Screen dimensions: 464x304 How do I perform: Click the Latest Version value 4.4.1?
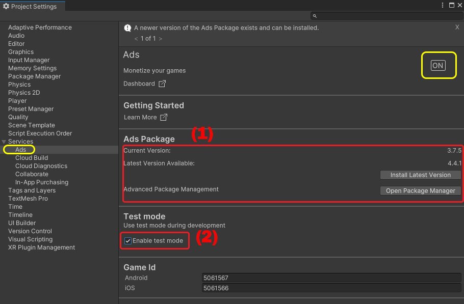pyautogui.click(x=454, y=163)
